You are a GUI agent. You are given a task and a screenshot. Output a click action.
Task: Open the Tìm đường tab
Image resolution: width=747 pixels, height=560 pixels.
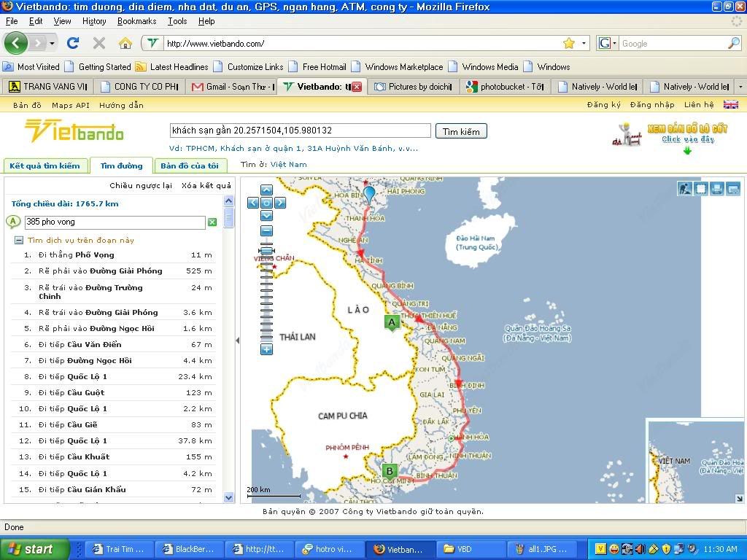[122, 166]
